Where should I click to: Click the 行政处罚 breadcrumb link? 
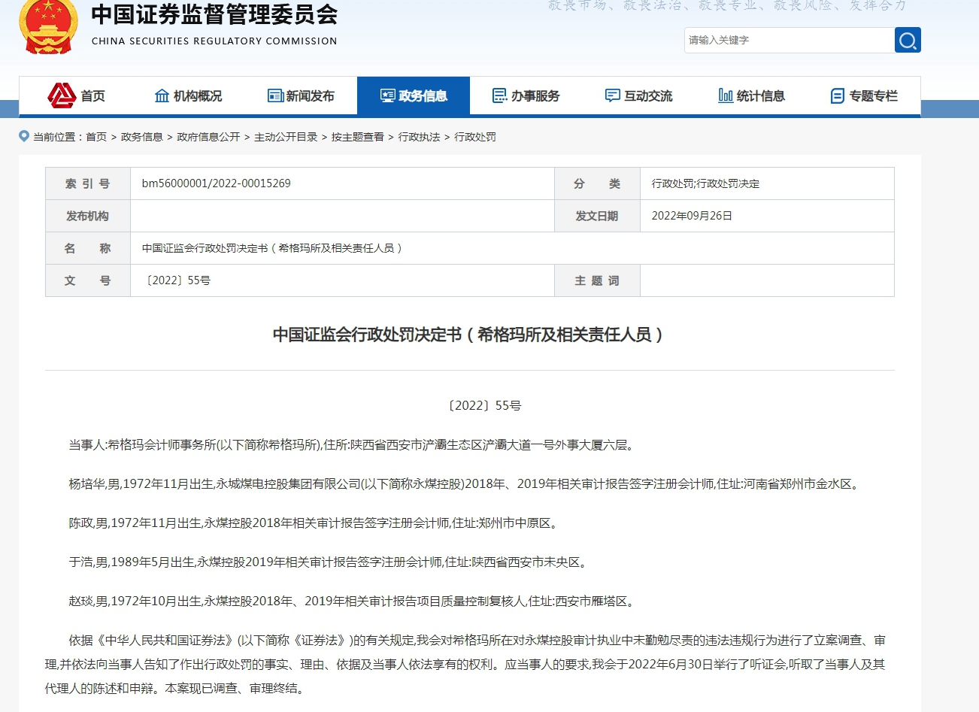click(475, 137)
